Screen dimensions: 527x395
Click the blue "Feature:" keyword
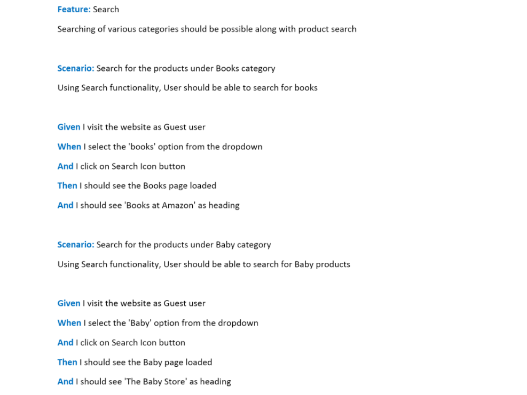(74, 10)
